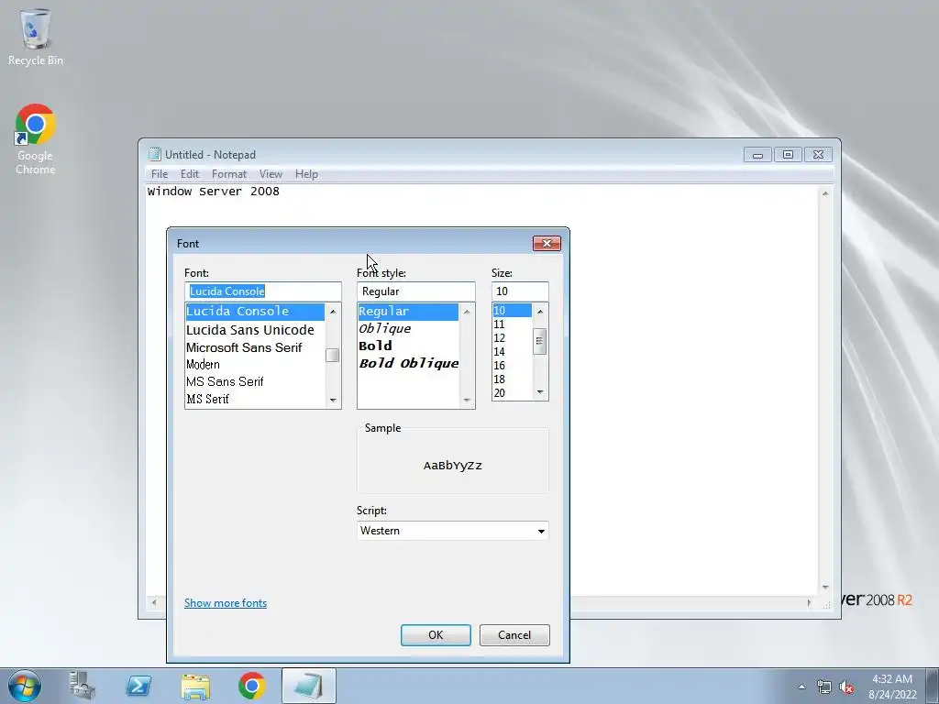Viewport: 939px width, 704px height.
Task: Minimize the Notepad window
Action: tap(757, 155)
